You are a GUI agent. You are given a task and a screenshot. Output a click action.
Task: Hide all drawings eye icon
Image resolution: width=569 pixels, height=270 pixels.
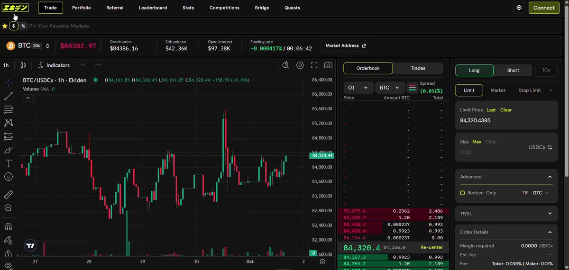pos(9,266)
